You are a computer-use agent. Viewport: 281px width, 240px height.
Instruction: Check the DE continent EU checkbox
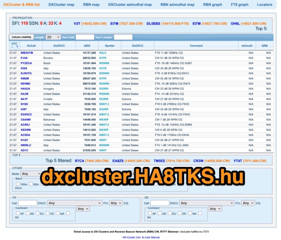tap(170, 213)
